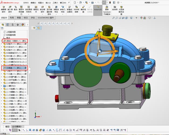Open Large Assembly Settings (大型装配体设置)
This screenshot has width=169, height=135.
coord(121,10)
